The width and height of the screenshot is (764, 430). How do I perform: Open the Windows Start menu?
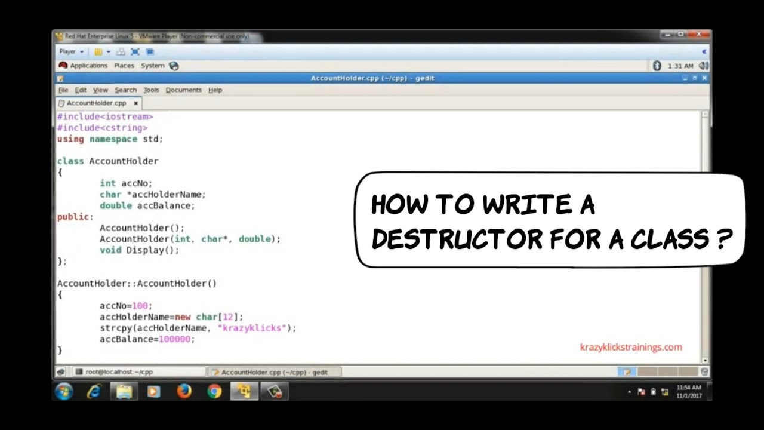[x=64, y=392]
